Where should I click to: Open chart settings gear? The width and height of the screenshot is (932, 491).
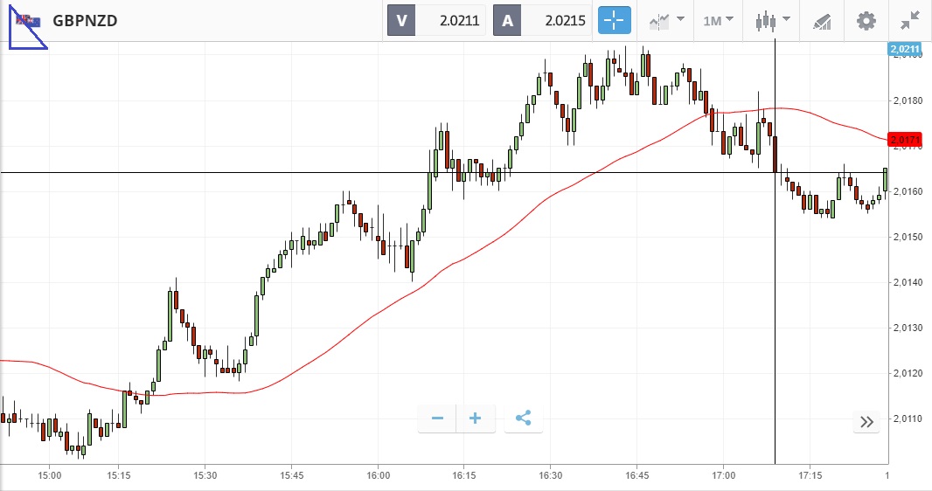[x=866, y=20]
